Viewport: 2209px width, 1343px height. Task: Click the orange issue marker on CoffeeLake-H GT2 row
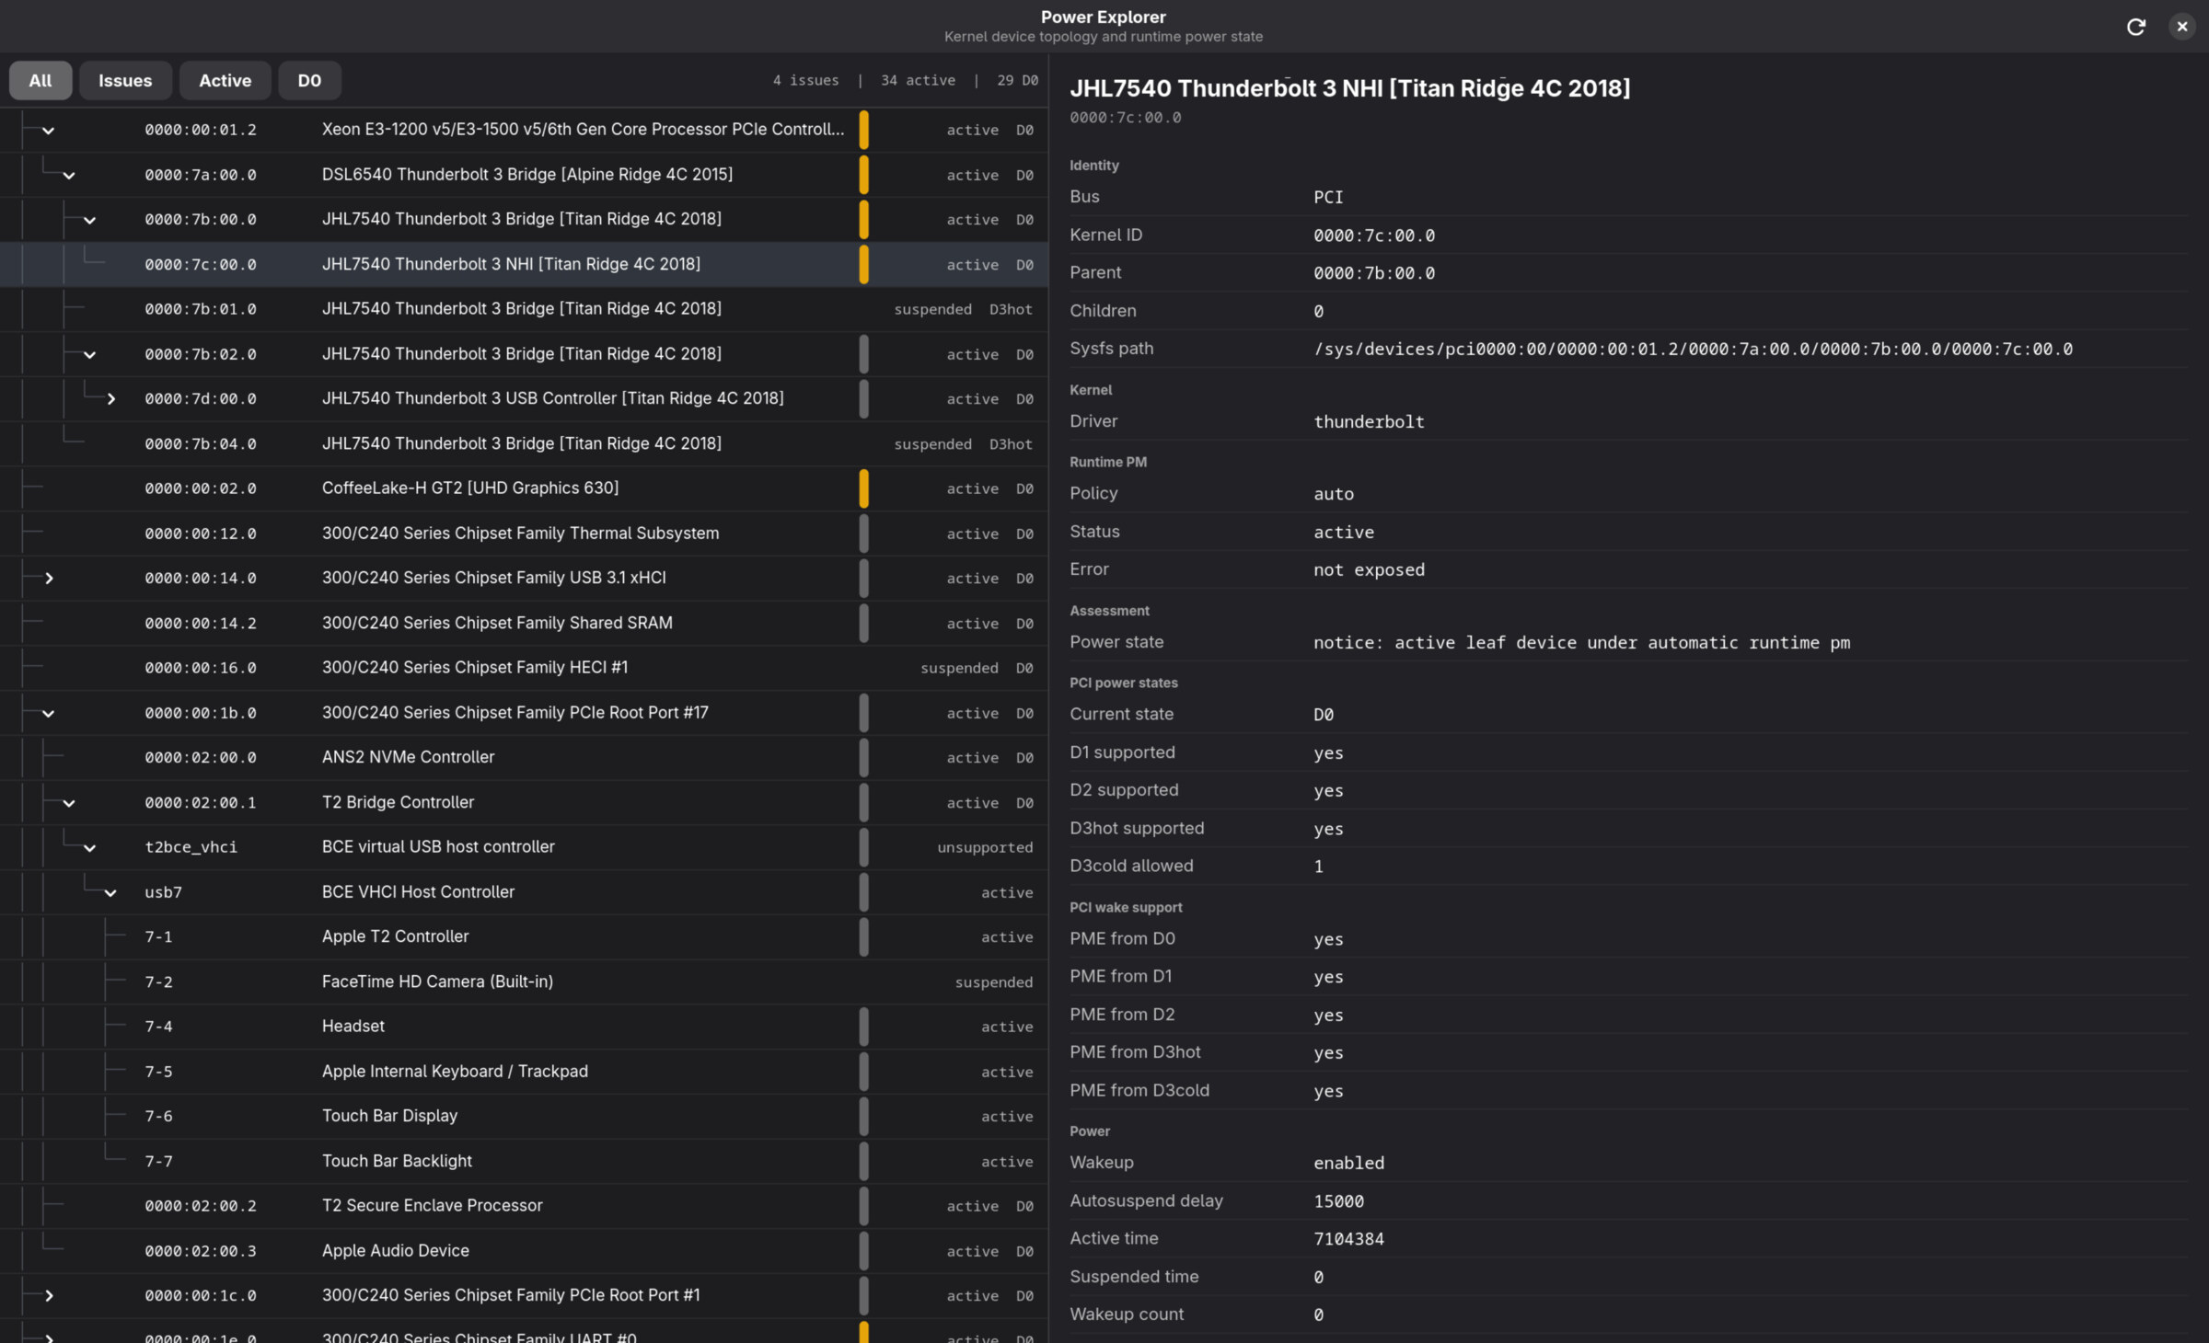[x=864, y=488]
